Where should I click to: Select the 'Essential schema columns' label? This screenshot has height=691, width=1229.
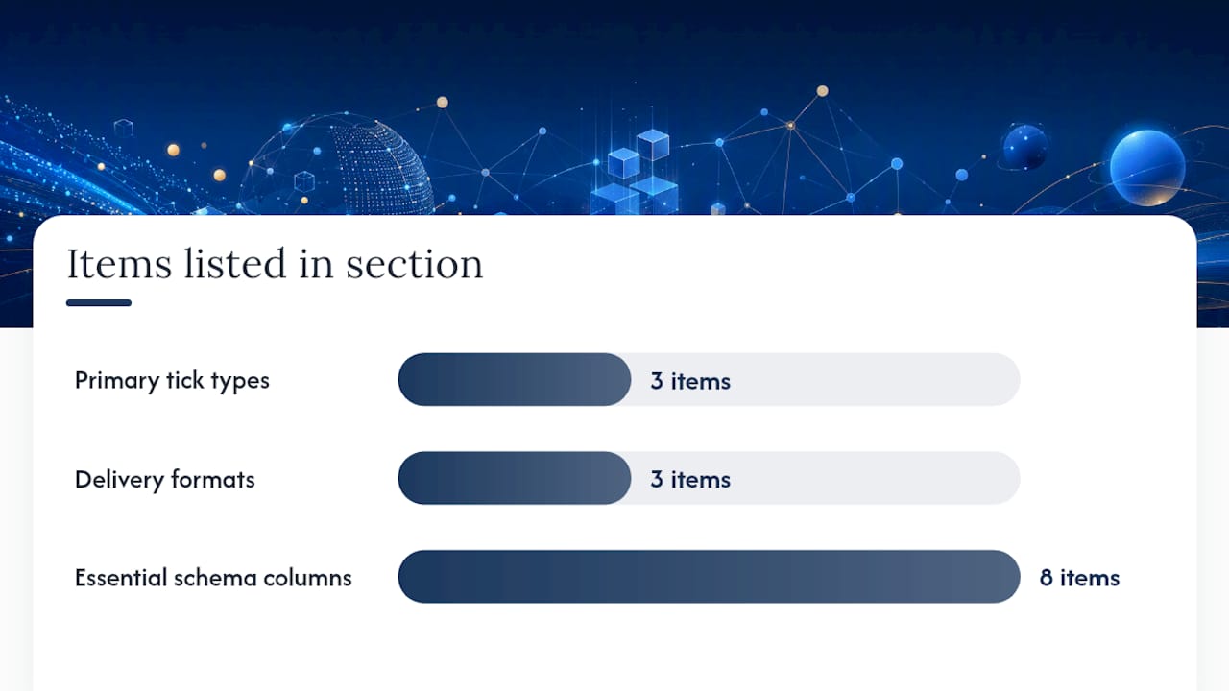click(x=213, y=578)
